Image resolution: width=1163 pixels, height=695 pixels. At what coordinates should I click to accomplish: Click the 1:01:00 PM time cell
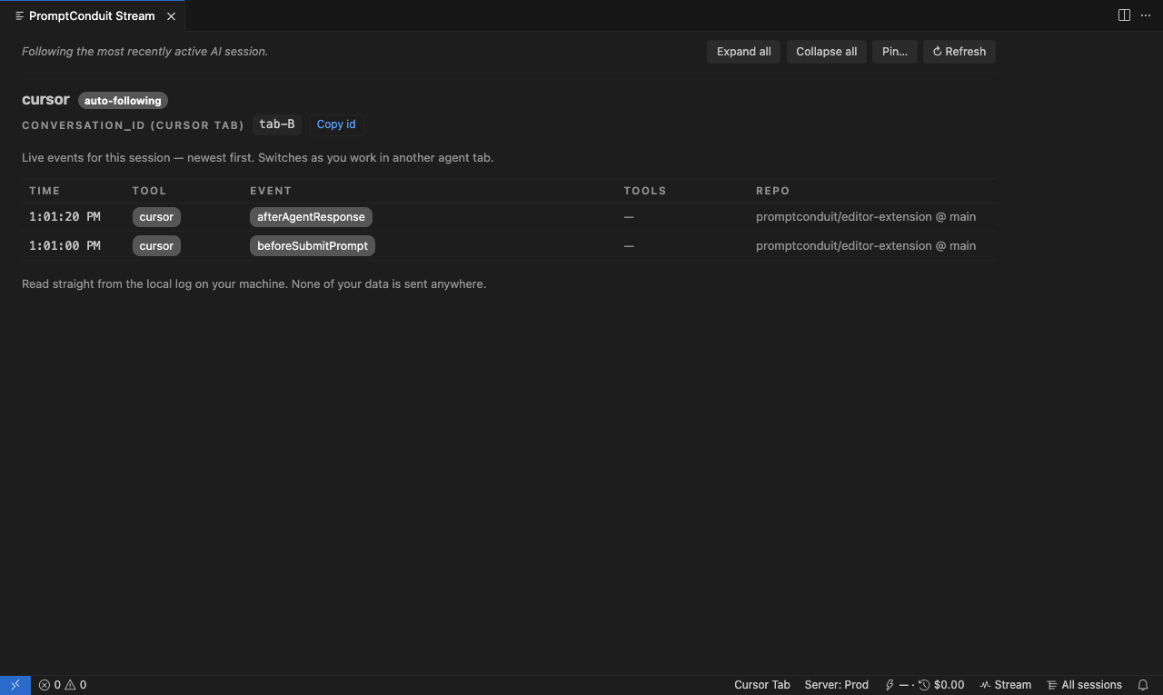[65, 246]
